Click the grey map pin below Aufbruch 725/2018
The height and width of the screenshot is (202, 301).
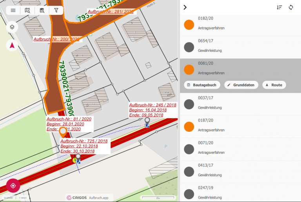[78, 157]
